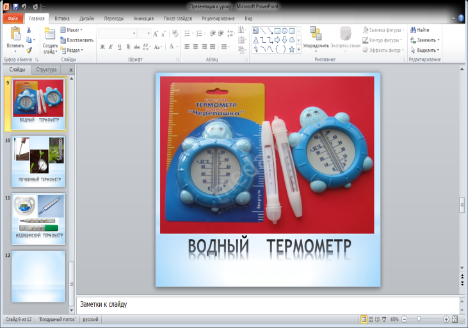This screenshot has height=328, width=468.
Task: Select slide 10 thumbnail 'Почвенный термометр'
Action: (x=38, y=161)
